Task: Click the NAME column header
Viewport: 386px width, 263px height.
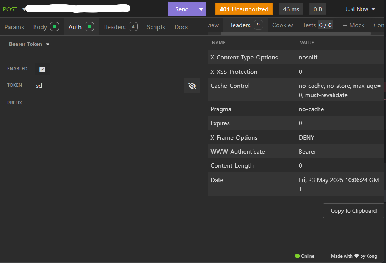Action: pyautogui.click(x=219, y=42)
